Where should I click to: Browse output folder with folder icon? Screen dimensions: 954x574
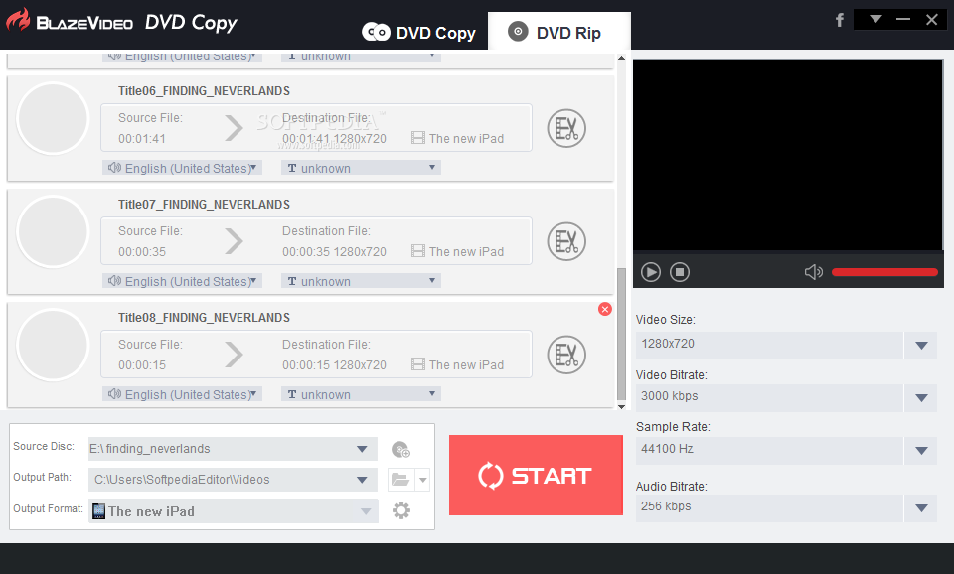click(x=400, y=480)
